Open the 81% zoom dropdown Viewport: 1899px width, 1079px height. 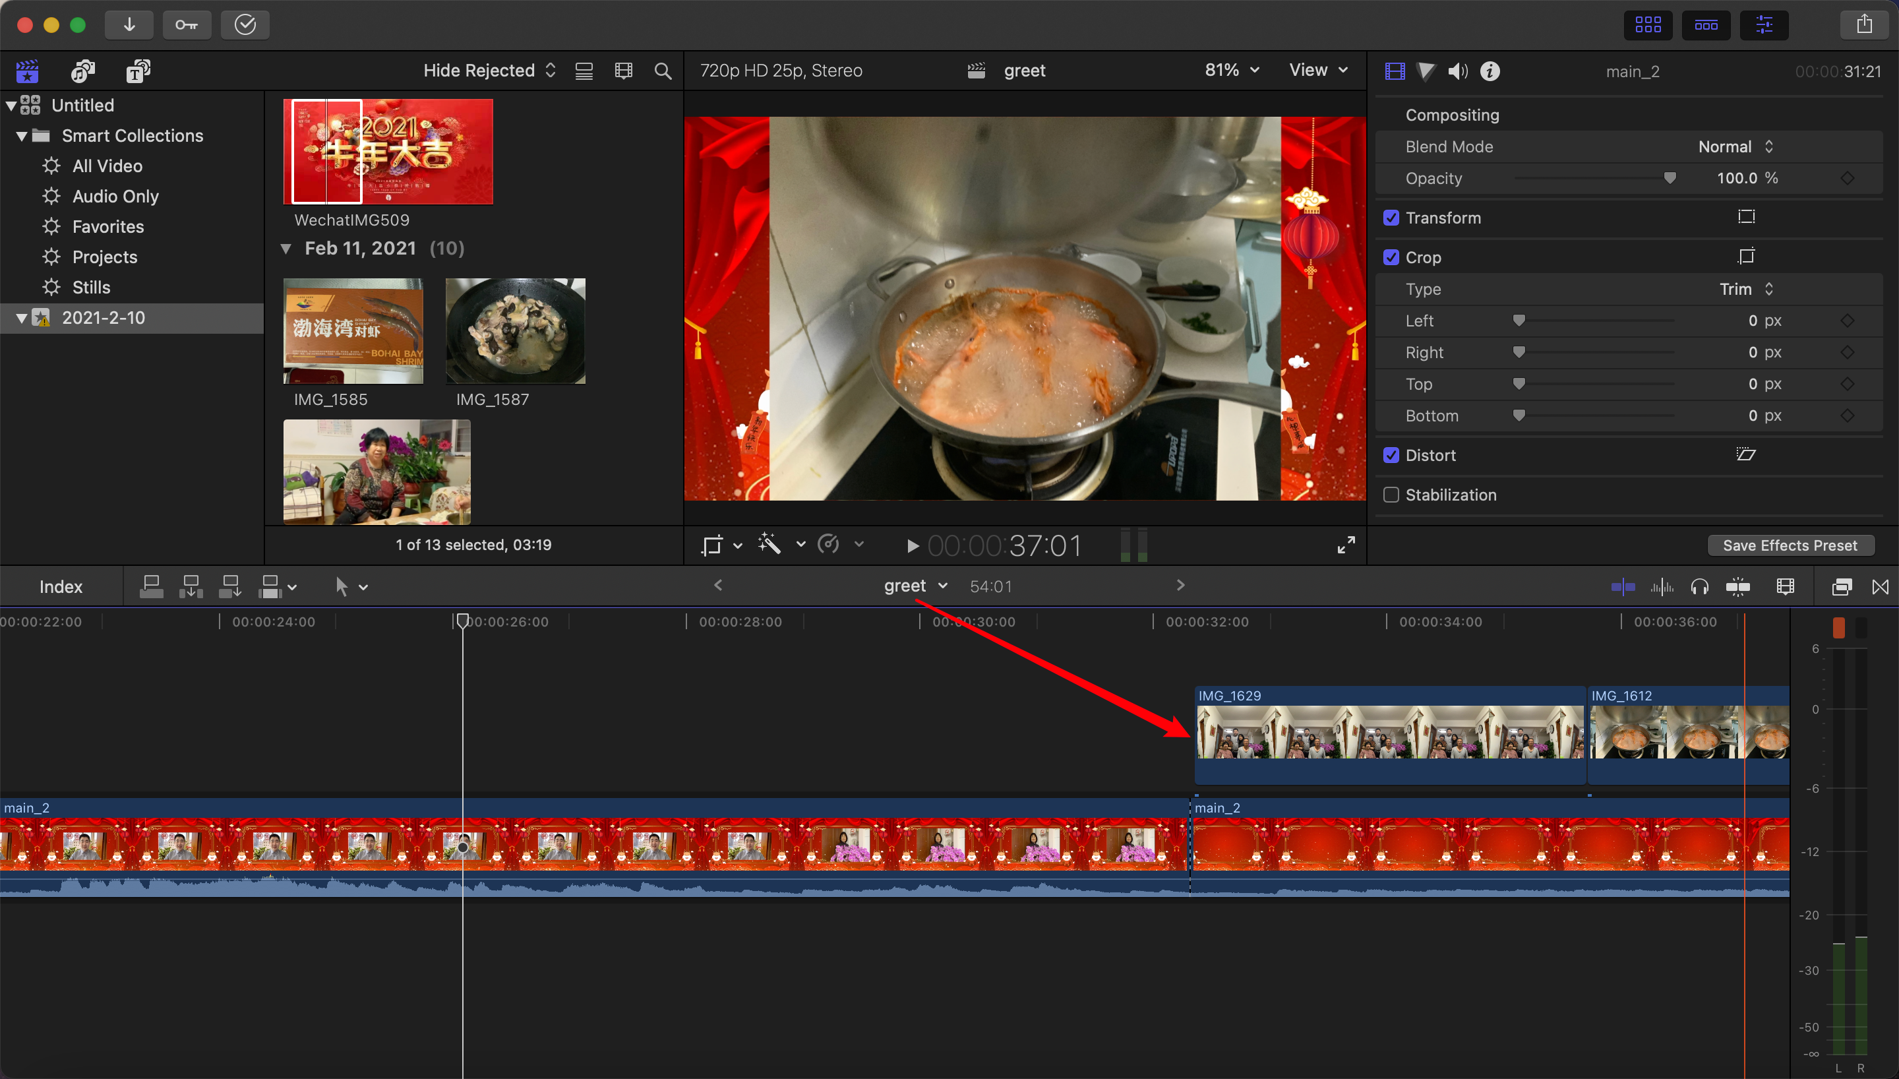coord(1232,71)
